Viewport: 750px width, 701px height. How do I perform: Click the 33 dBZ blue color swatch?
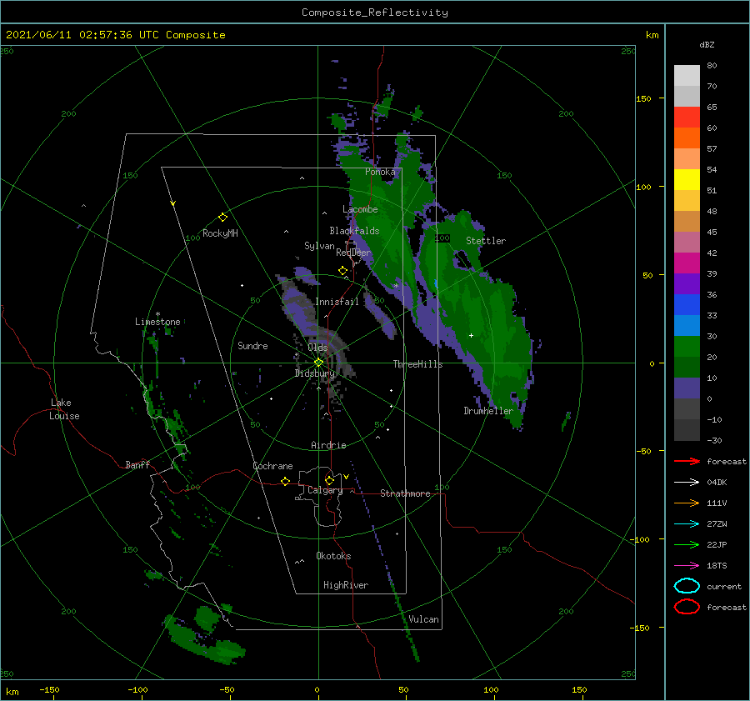pyautogui.click(x=687, y=325)
